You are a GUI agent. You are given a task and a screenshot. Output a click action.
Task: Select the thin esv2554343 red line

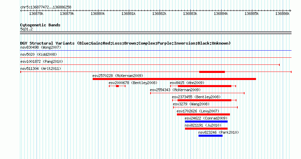pyautogui.click(x=197, y=93)
